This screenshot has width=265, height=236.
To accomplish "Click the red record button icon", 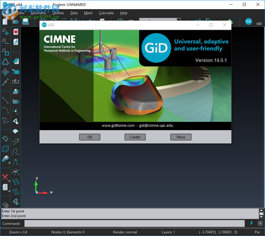I will coord(16,32).
